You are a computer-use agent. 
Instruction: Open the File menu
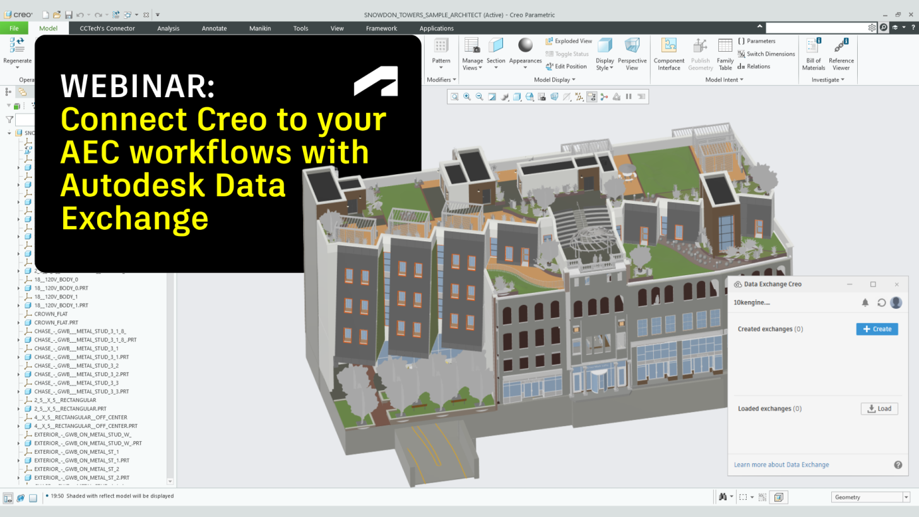click(x=14, y=28)
